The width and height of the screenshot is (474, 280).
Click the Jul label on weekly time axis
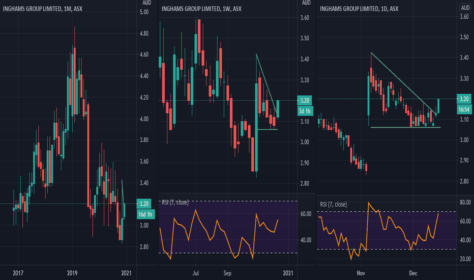click(x=196, y=273)
